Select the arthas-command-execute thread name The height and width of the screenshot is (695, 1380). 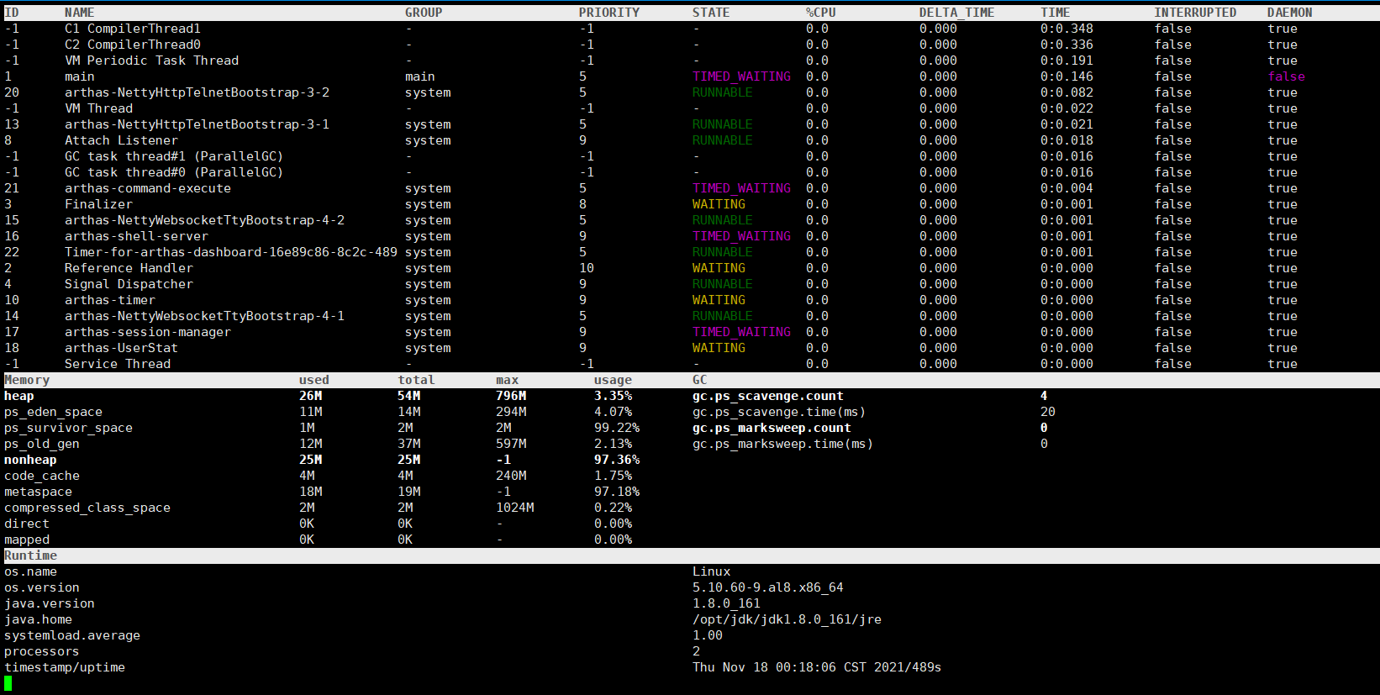tap(148, 188)
